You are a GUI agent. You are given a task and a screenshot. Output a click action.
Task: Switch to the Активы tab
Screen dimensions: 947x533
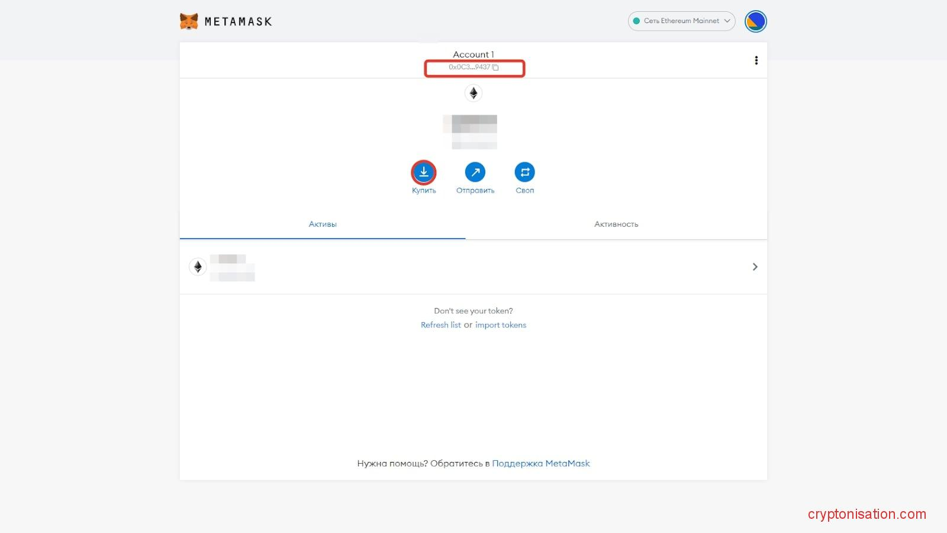pos(323,224)
